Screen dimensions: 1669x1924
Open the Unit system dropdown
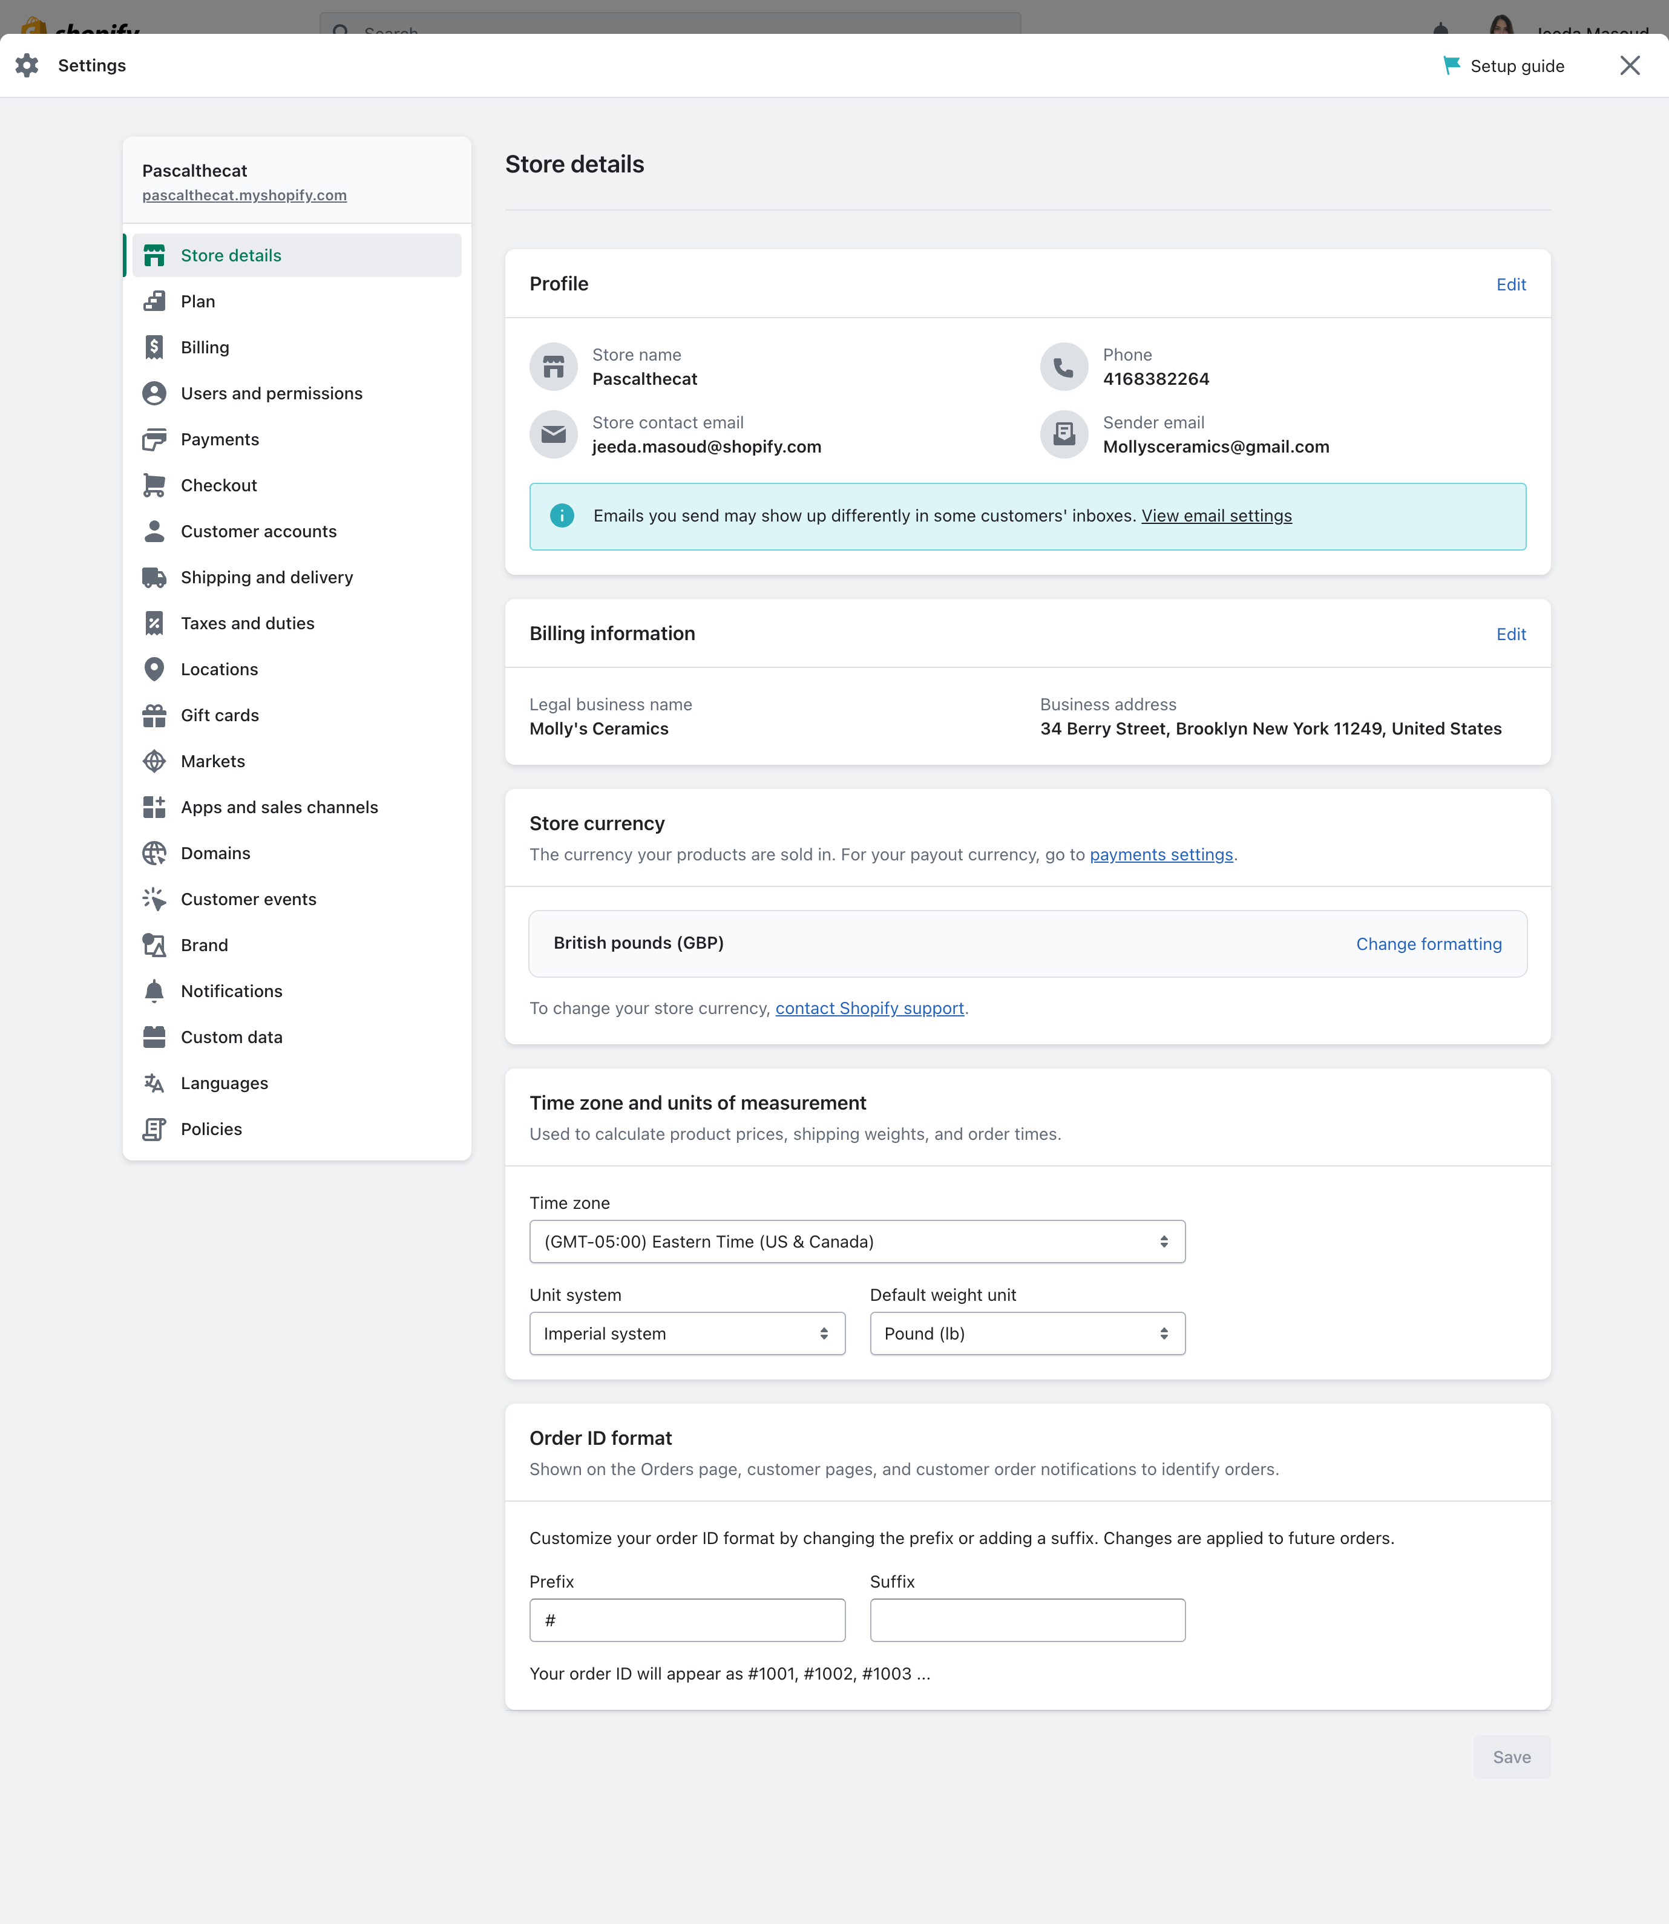(687, 1333)
